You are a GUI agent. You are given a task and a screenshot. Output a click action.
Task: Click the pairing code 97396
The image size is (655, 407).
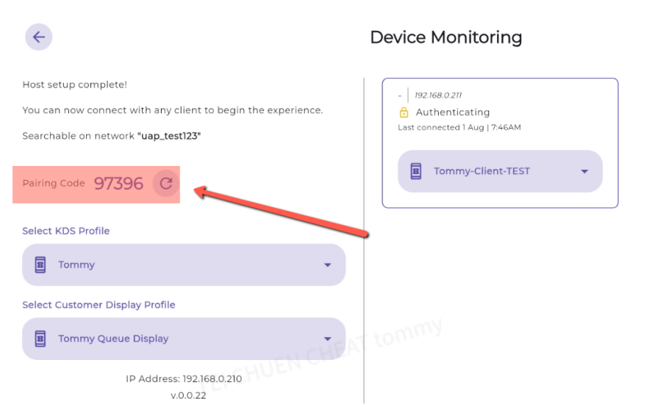coord(118,183)
